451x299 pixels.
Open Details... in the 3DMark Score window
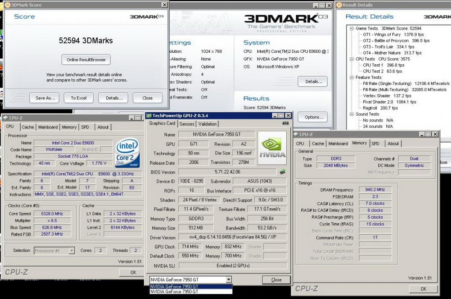coord(114,98)
